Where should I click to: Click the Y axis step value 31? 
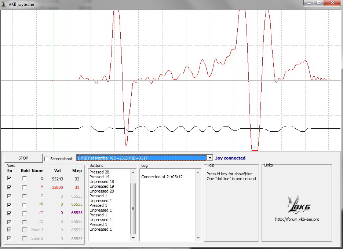pyautogui.click(x=77, y=187)
